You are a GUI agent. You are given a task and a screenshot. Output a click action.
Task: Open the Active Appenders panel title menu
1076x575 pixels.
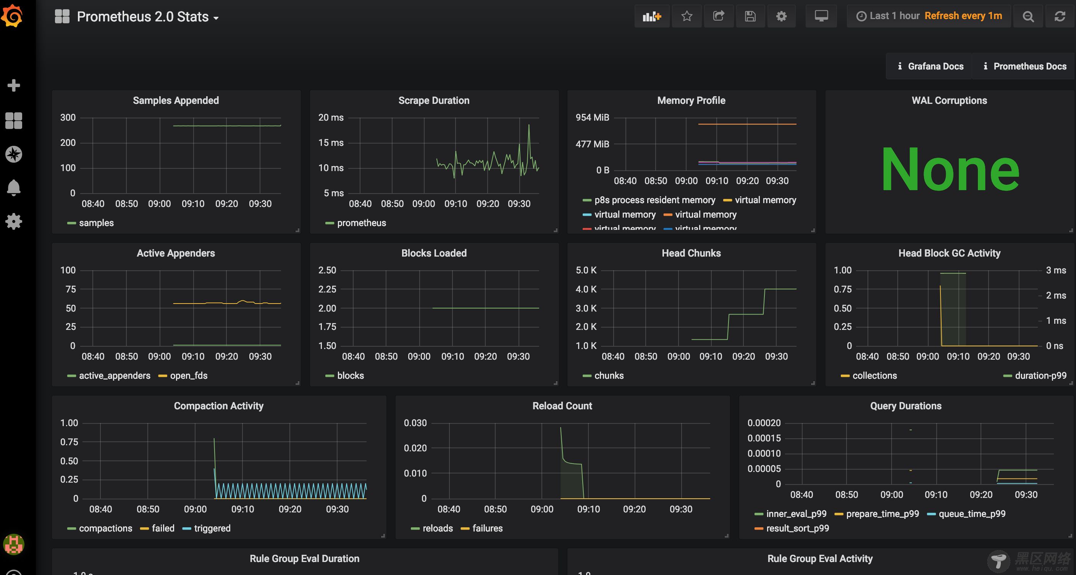(x=176, y=254)
